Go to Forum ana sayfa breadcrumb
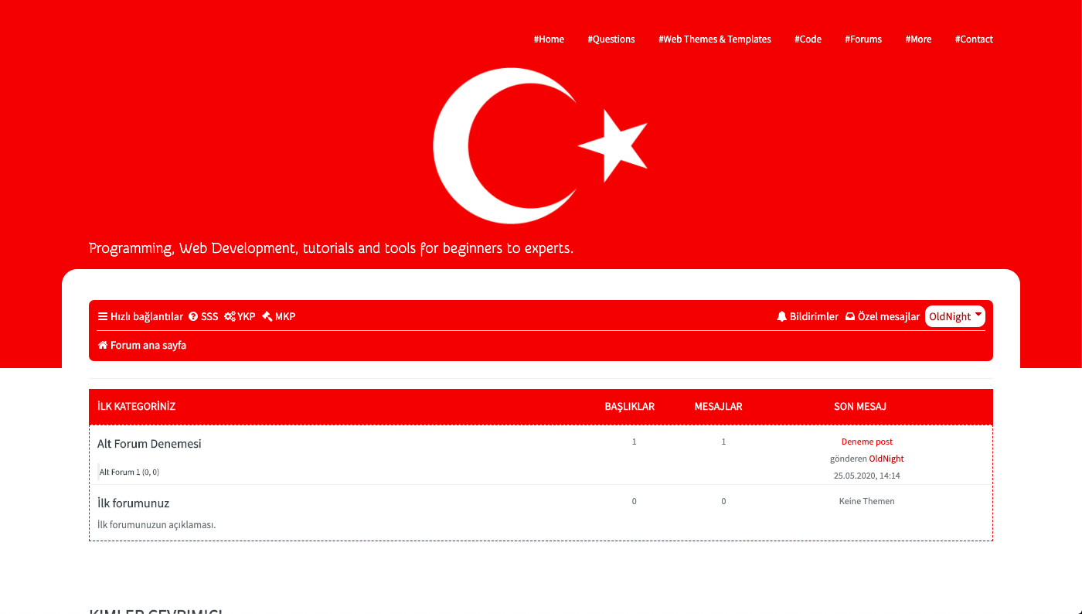Viewport: 1082px width, 614px height. (x=148, y=345)
